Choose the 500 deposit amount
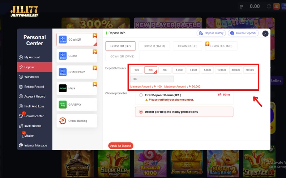Image resolution: width=286 pixels, height=178 pixels. 165,70
